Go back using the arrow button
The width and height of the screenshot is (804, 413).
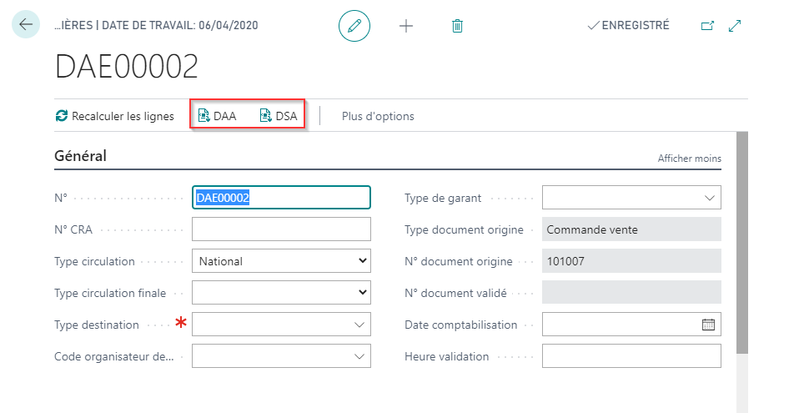point(26,25)
